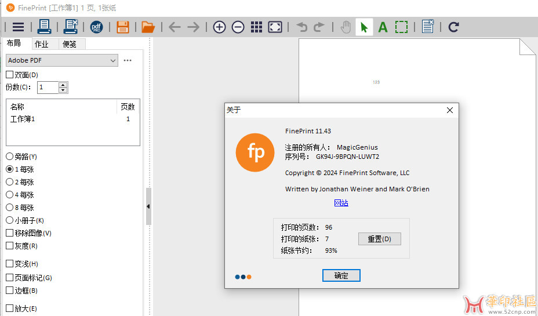
Task: Select the 小册子(K) radio option
Action: pos(10,220)
